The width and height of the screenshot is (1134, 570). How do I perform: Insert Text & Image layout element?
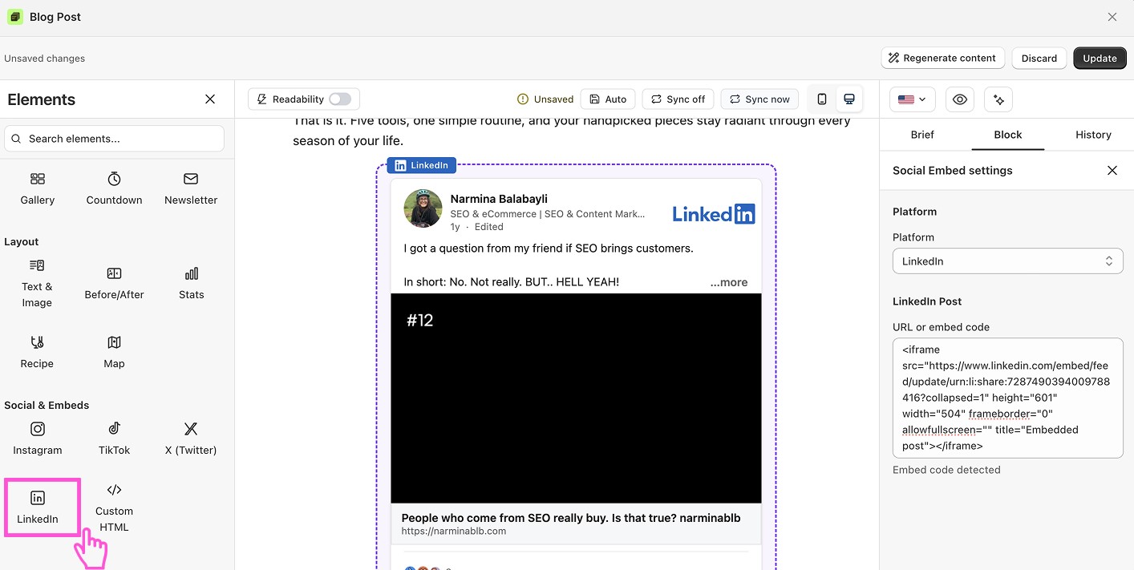(38, 284)
